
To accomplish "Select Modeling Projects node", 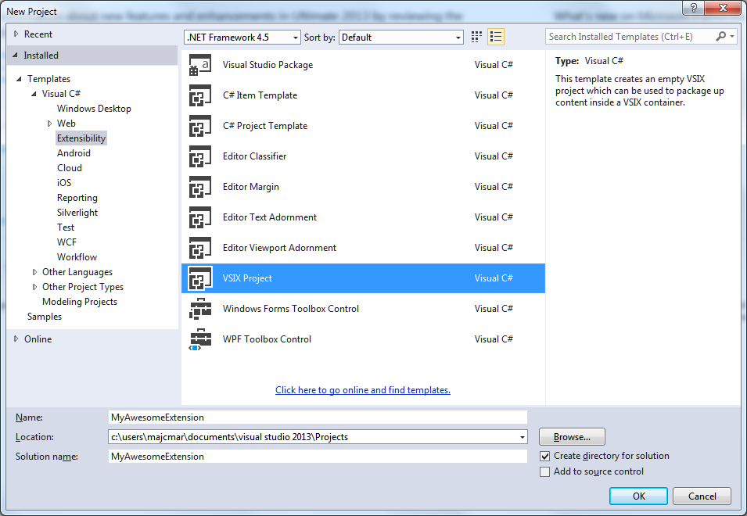I will [x=80, y=302].
